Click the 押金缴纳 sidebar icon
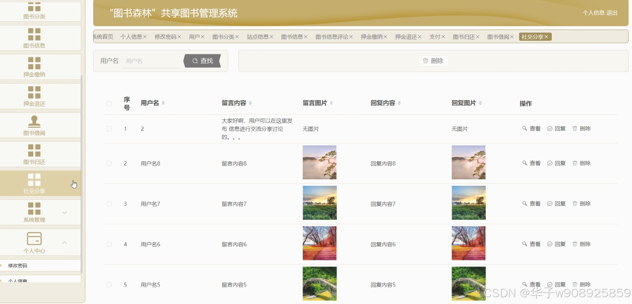Image resolution: width=632 pixels, height=304 pixels. click(34, 63)
